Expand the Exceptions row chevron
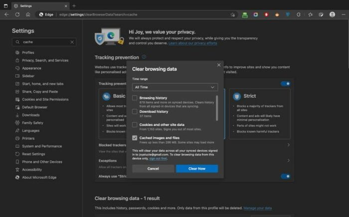The height and width of the screenshot is (217, 349). pos(289,161)
